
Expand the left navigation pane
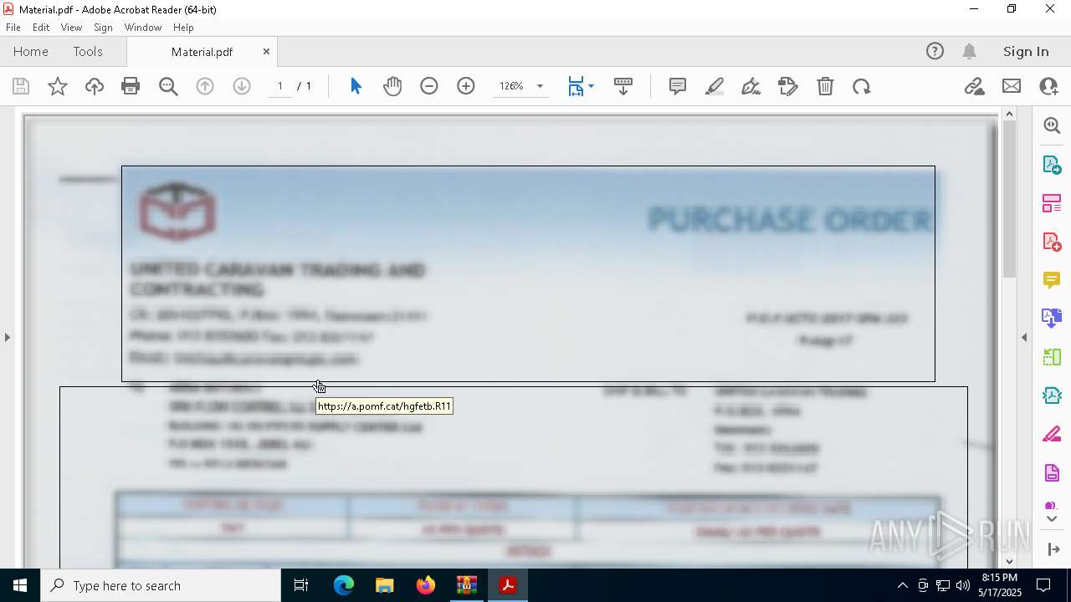tap(7, 337)
